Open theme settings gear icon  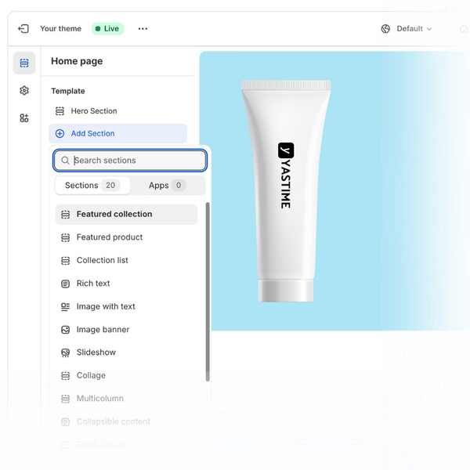coord(24,91)
